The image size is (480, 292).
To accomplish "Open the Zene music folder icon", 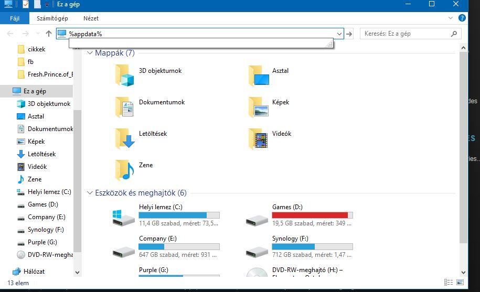I will coord(124,170).
